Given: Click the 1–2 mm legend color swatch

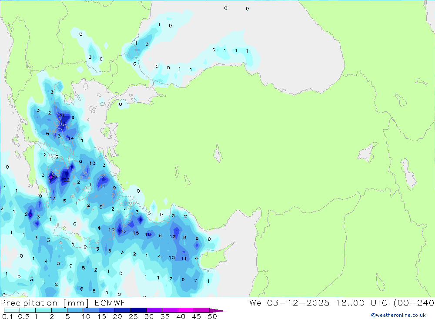Looking at the screenshot, I should pos(43,310).
